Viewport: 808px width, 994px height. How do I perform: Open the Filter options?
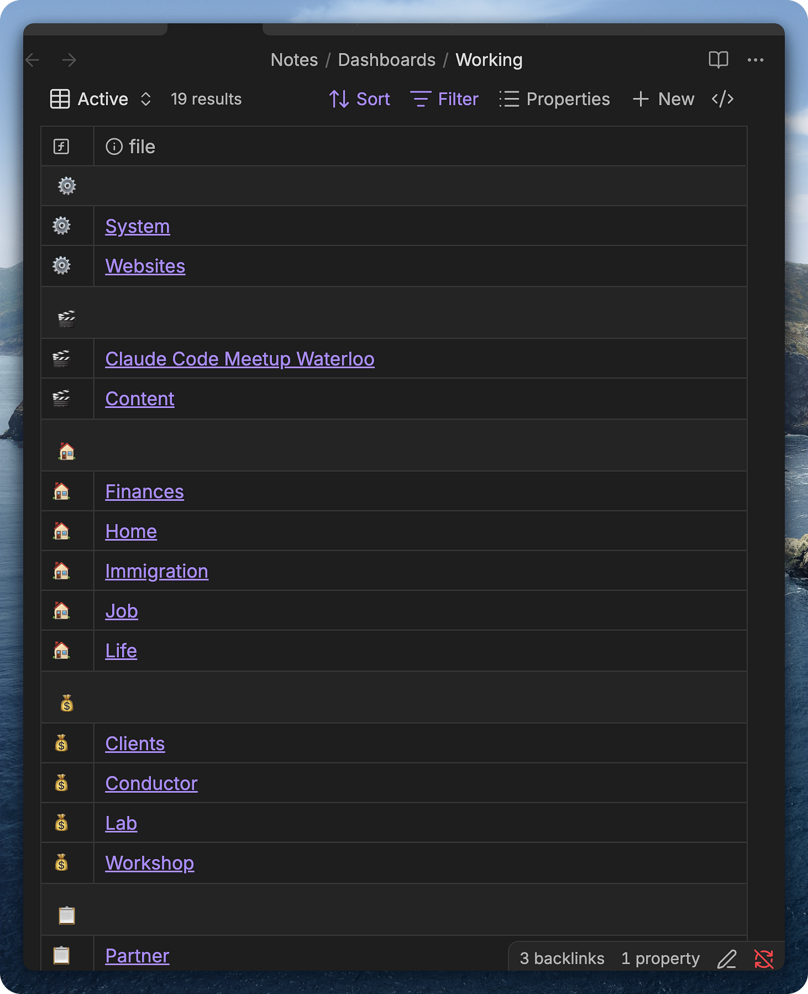(x=444, y=99)
